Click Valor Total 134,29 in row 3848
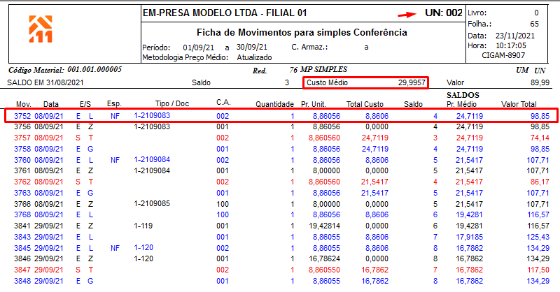560x292 pixels. coord(538,281)
